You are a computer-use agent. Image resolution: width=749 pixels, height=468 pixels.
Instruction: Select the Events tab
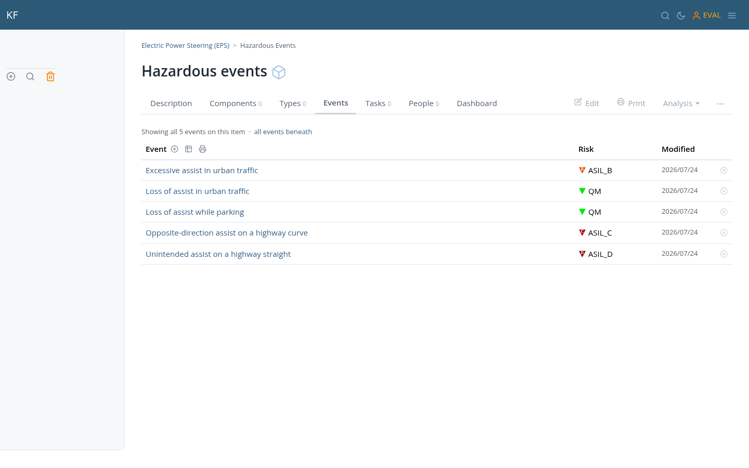click(336, 103)
